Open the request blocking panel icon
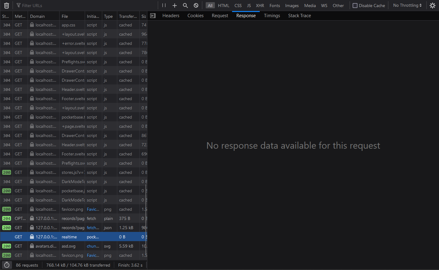439x270 pixels. click(x=196, y=6)
